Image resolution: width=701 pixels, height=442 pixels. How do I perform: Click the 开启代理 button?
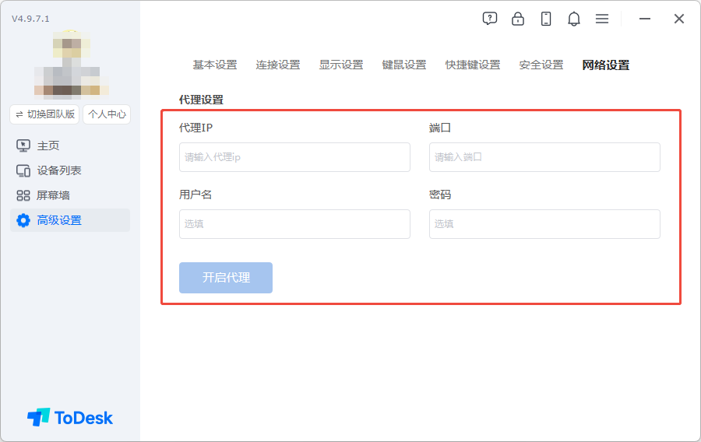[226, 278]
